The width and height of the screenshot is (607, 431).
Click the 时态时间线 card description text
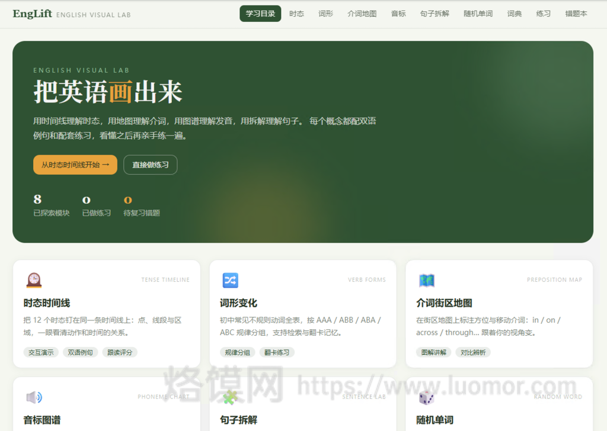click(x=103, y=326)
